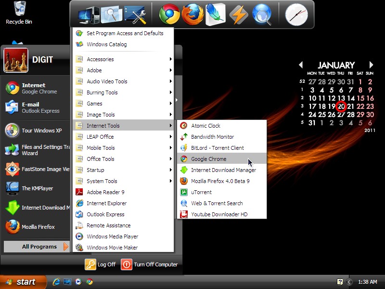Open Files and Settings Transfer Wizard
This screenshot has width=385, height=289.
point(37,150)
